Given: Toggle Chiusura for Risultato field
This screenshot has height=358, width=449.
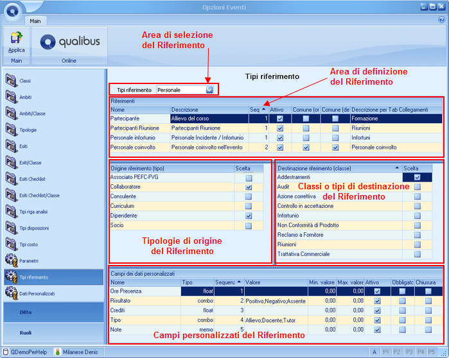Looking at the screenshot, I should point(428,301).
